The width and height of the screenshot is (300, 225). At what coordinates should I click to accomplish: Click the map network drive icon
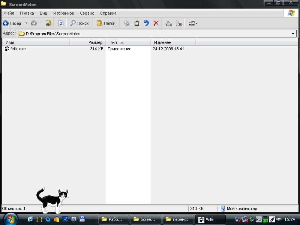click(169, 23)
